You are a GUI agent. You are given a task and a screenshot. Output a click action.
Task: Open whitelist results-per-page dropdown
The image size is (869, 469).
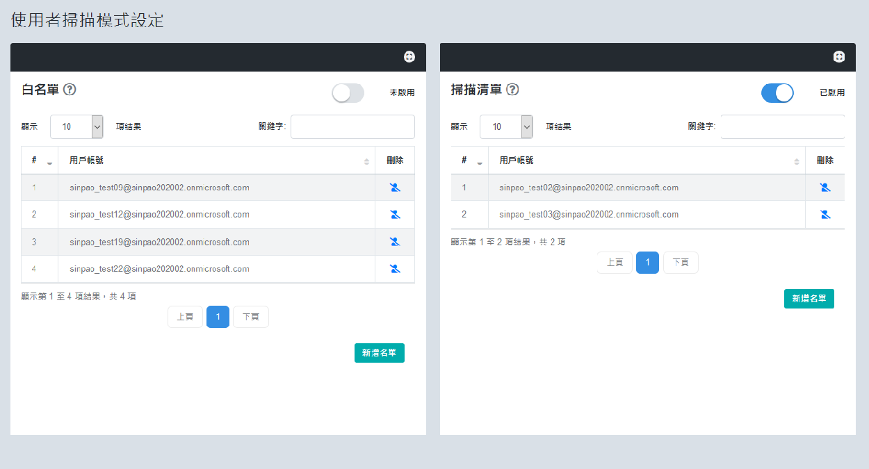pyautogui.click(x=76, y=126)
